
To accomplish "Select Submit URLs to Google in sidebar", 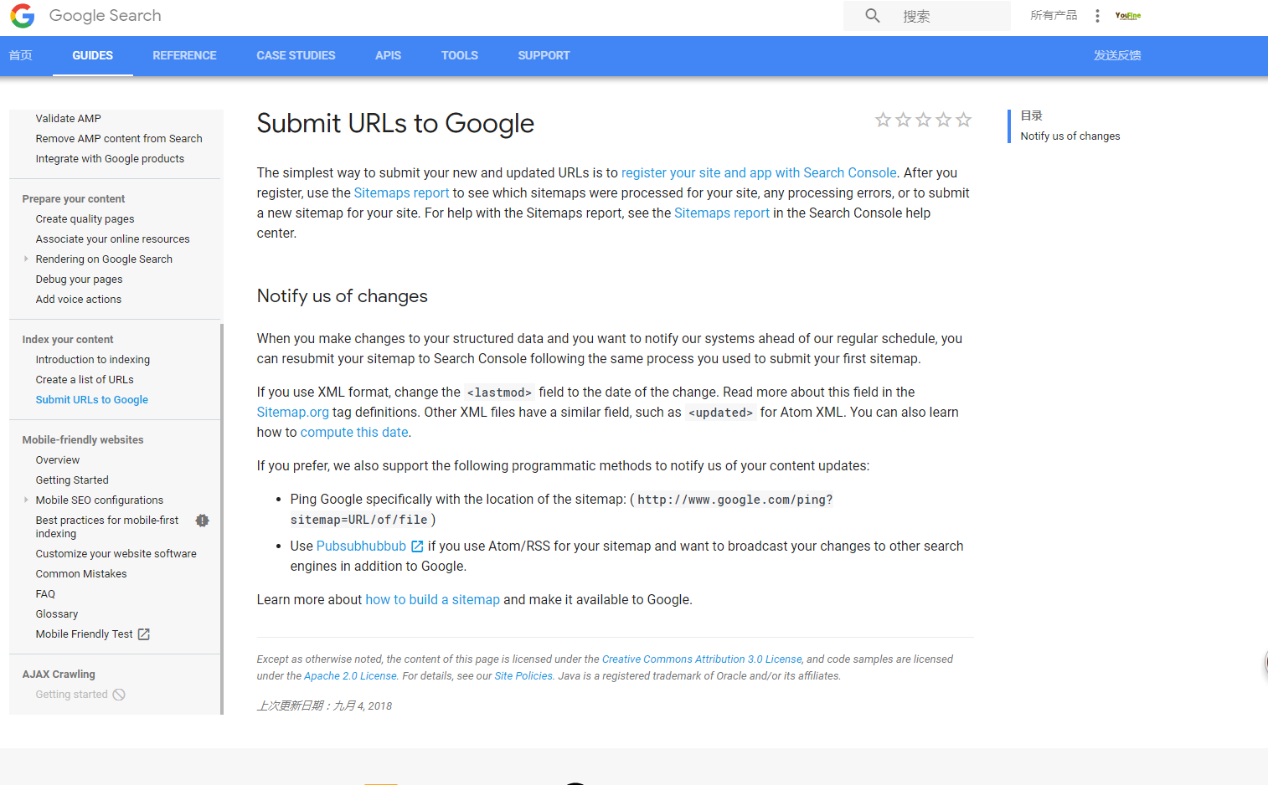I will pyautogui.click(x=92, y=400).
